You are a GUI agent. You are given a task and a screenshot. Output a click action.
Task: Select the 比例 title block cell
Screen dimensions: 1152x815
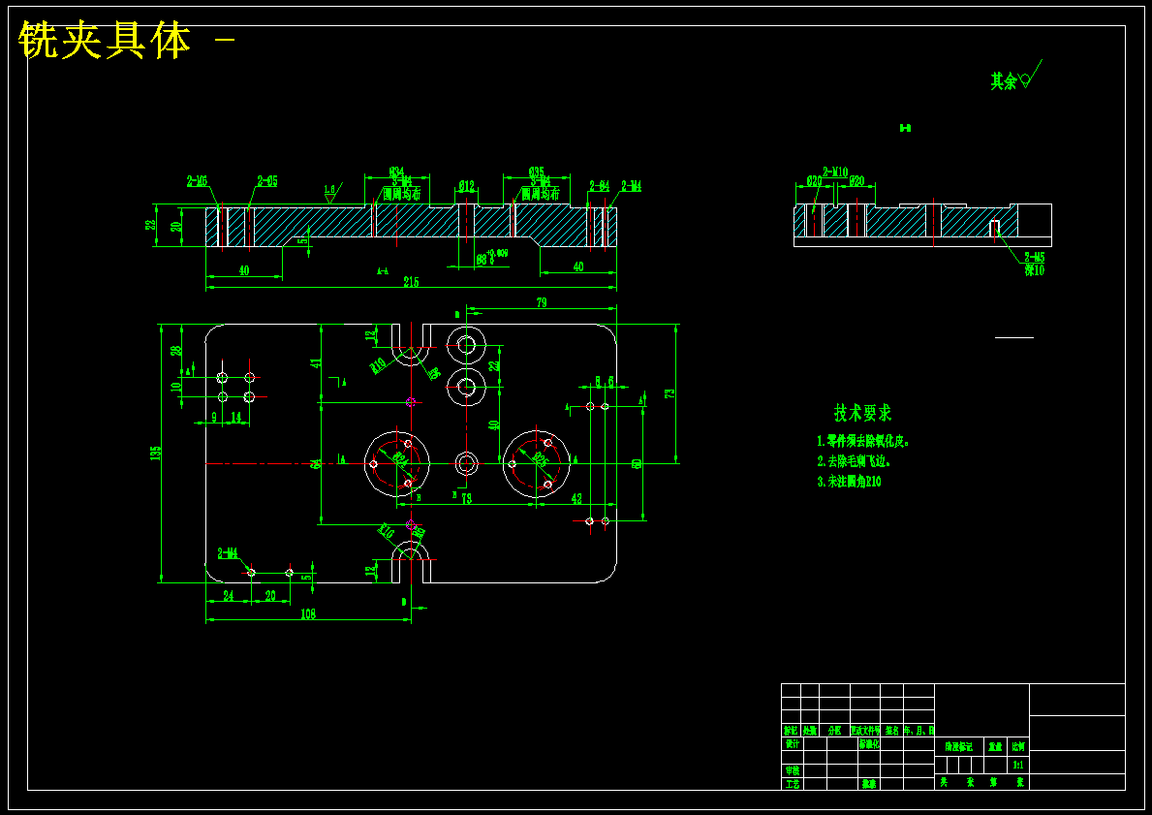1018,746
